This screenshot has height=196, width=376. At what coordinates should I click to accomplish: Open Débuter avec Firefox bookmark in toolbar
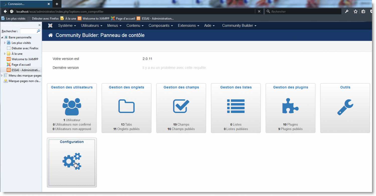pos(43,18)
